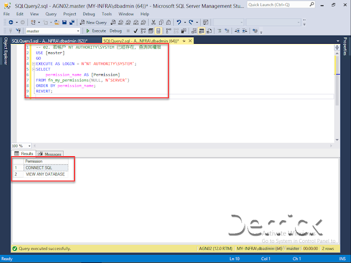Click the Analysis Services MDX Query icon
This screenshot has height=263, width=351.
(121, 22)
